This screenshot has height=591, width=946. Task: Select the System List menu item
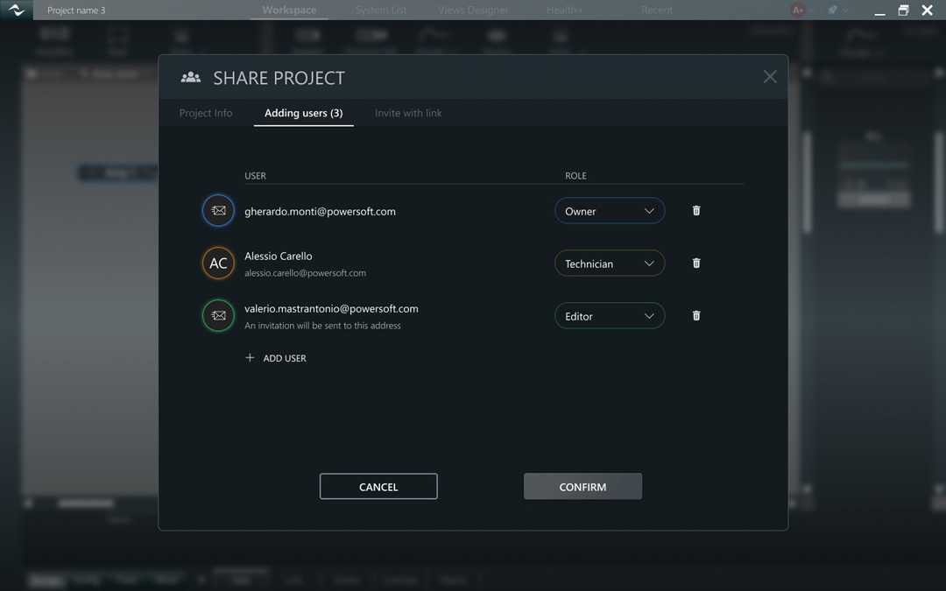point(380,10)
